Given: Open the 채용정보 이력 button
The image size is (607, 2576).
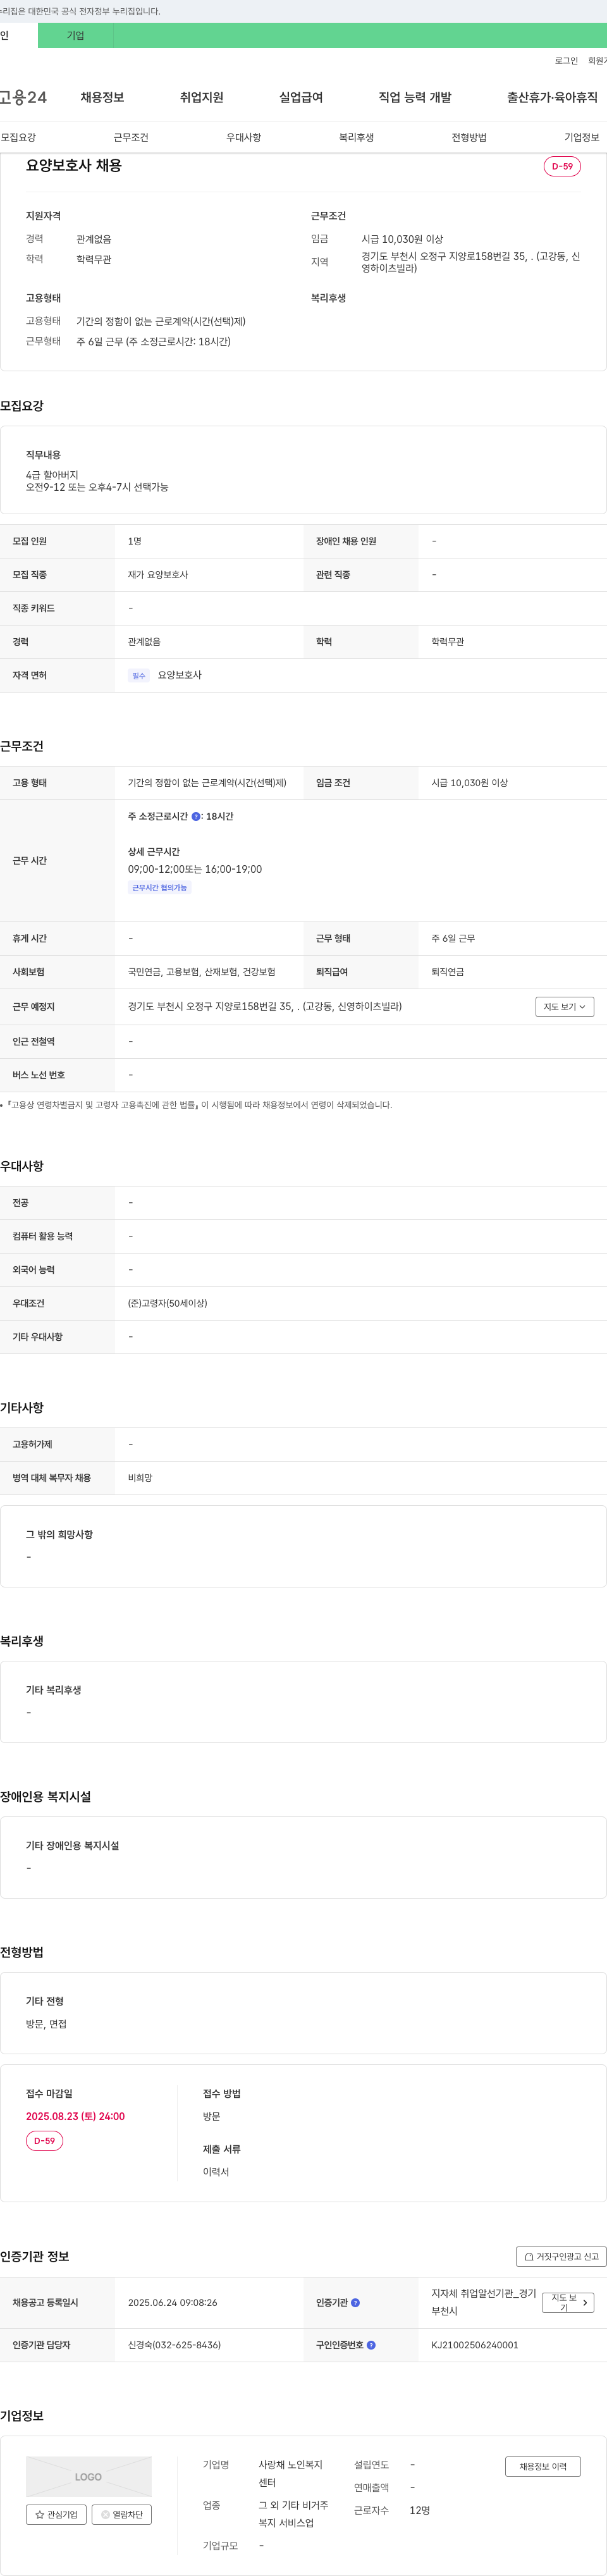Looking at the screenshot, I should tap(543, 2466).
